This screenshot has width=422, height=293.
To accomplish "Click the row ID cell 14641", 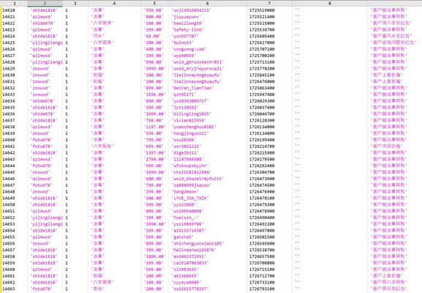I will pos(9,146).
